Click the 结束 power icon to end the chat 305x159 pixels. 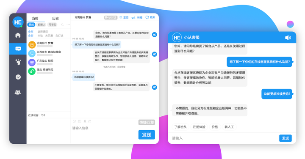pos(147,17)
